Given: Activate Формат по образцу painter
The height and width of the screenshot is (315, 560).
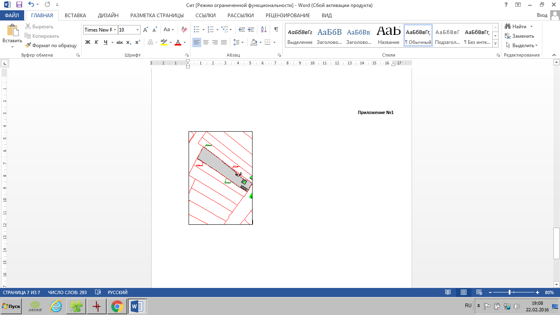Looking at the screenshot, I should pyautogui.click(x=51, y=46).
